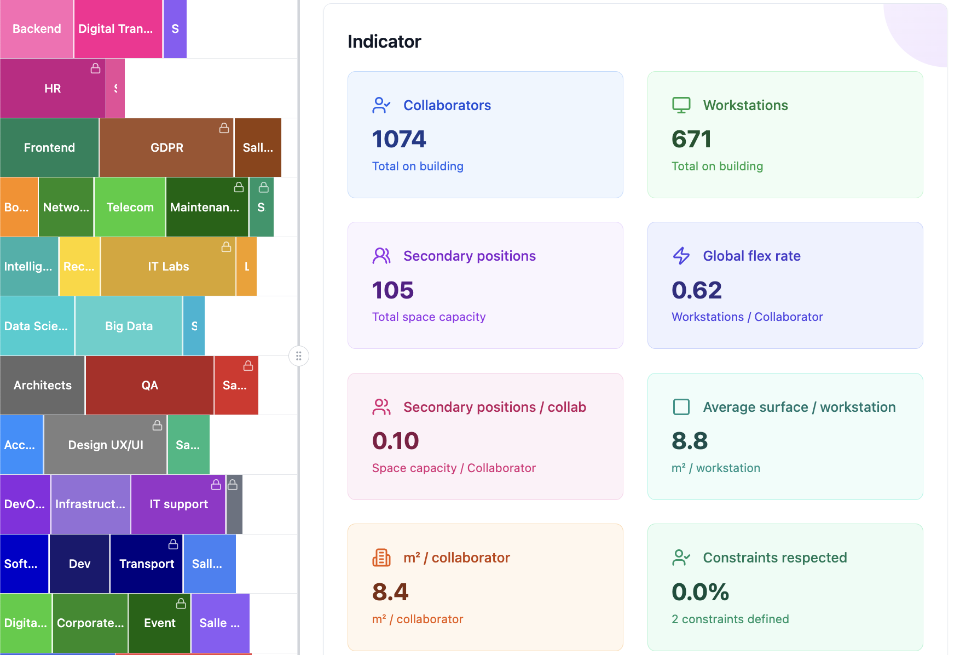The height and width of the screenshot is (655, 960).
Task: Toggle the lock on the GDPR block
Action: pos(224,128)
